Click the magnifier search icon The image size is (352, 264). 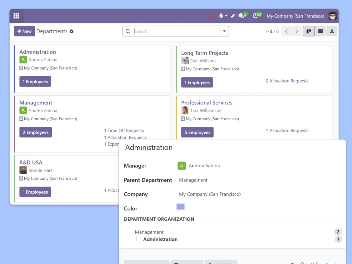pyautogui.click(x=128, y=31)
